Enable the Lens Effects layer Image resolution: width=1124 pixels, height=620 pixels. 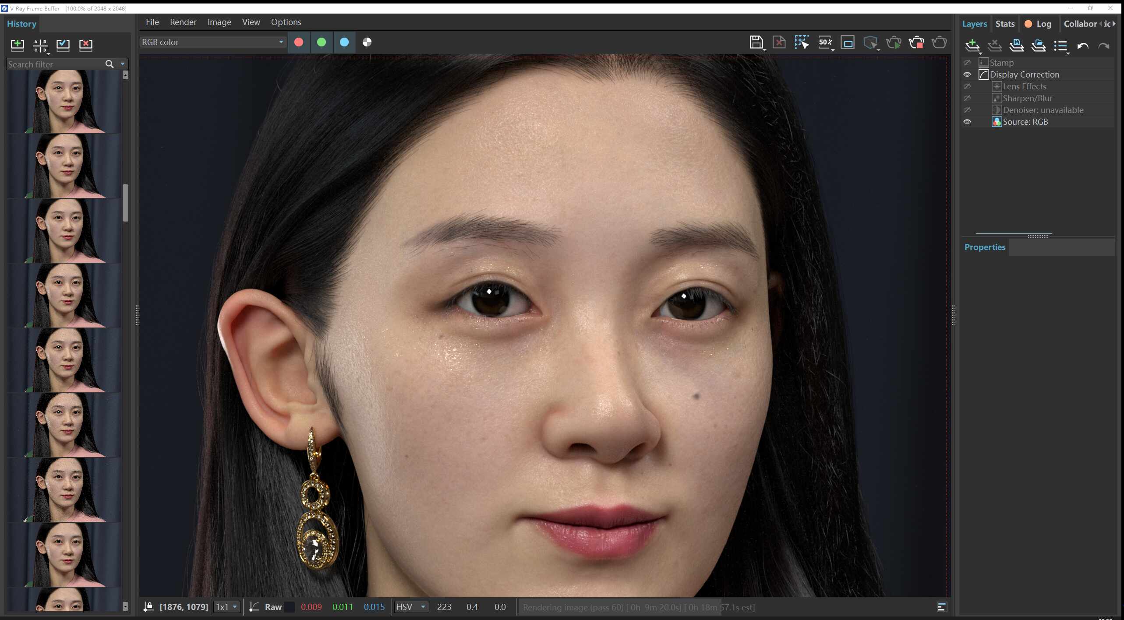[x=967, y=86]
